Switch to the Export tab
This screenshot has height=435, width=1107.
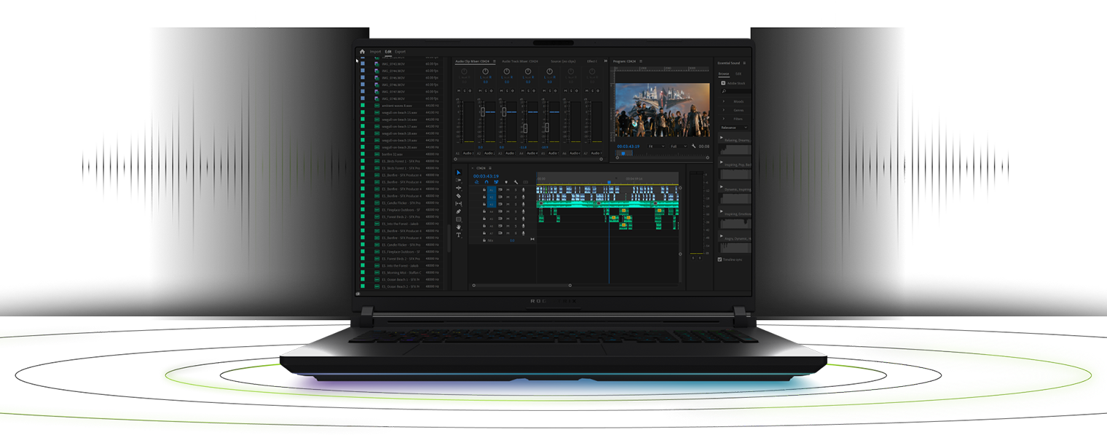tap(401, 52)
